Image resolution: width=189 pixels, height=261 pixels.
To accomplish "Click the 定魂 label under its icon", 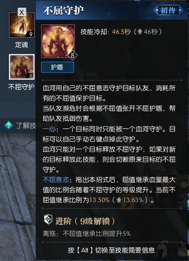I will 22,45.
